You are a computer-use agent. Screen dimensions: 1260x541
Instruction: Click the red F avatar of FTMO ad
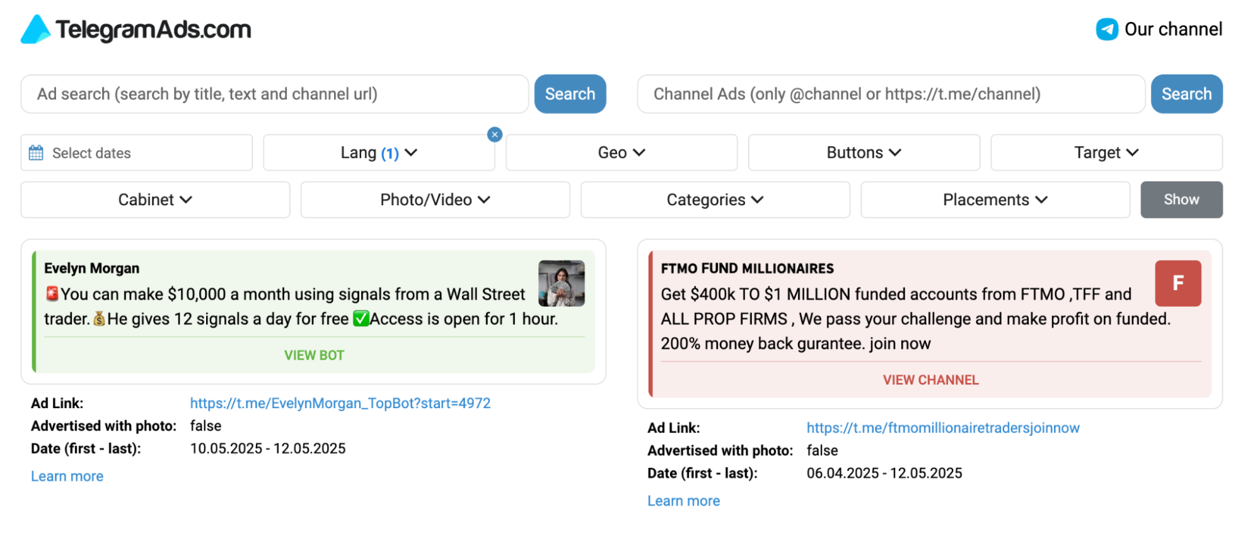pyautogui.click(x=1177, y=283)
